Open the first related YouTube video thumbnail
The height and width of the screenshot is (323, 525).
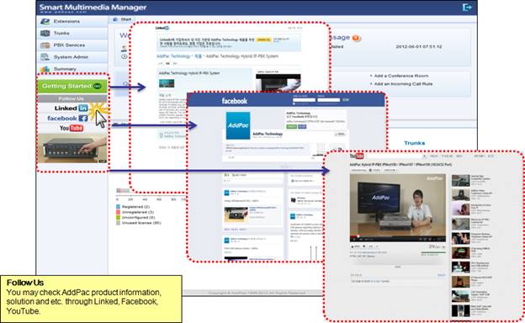tap(461, 181)
